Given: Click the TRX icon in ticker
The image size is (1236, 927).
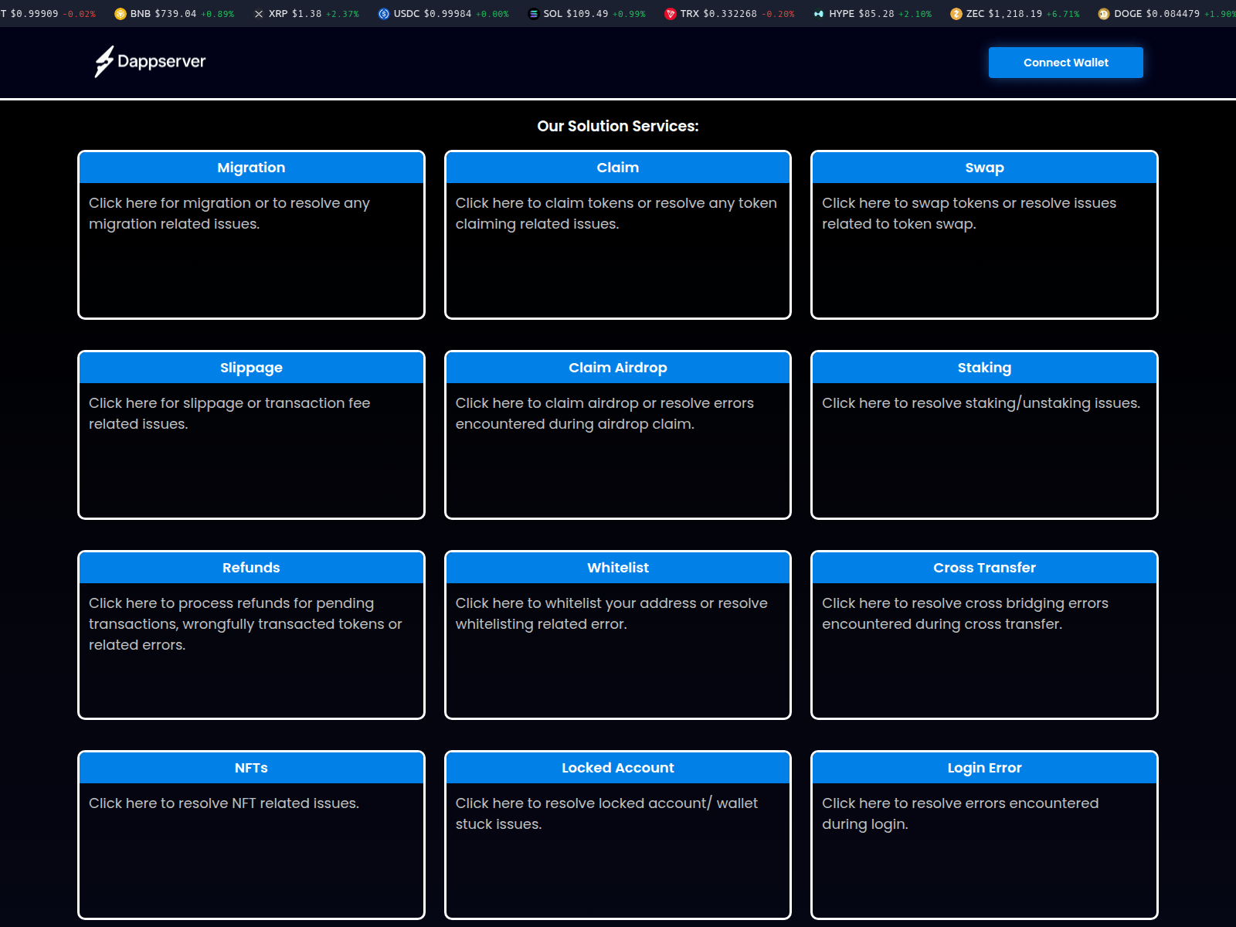Looking at the screenshot, I should click(671, 14).
